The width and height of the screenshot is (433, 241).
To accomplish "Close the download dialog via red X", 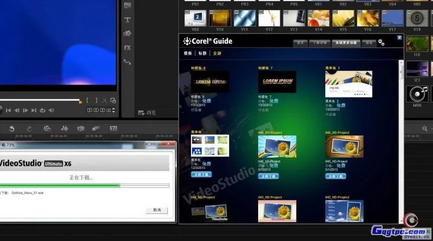I will pos(168,144).
